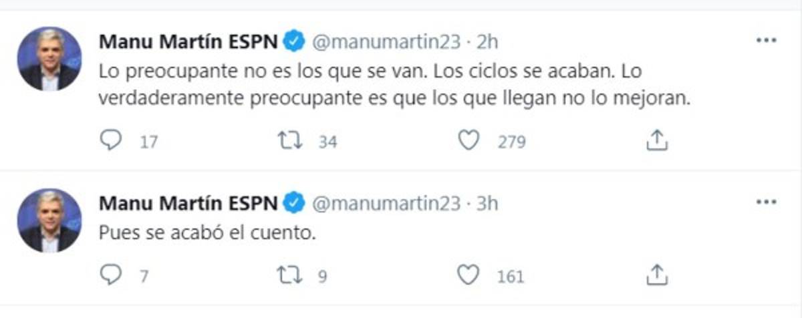Share 'Pues se acabó el cuento' tweet
Screen dimensions: 802x318
[x=656, y=275]
